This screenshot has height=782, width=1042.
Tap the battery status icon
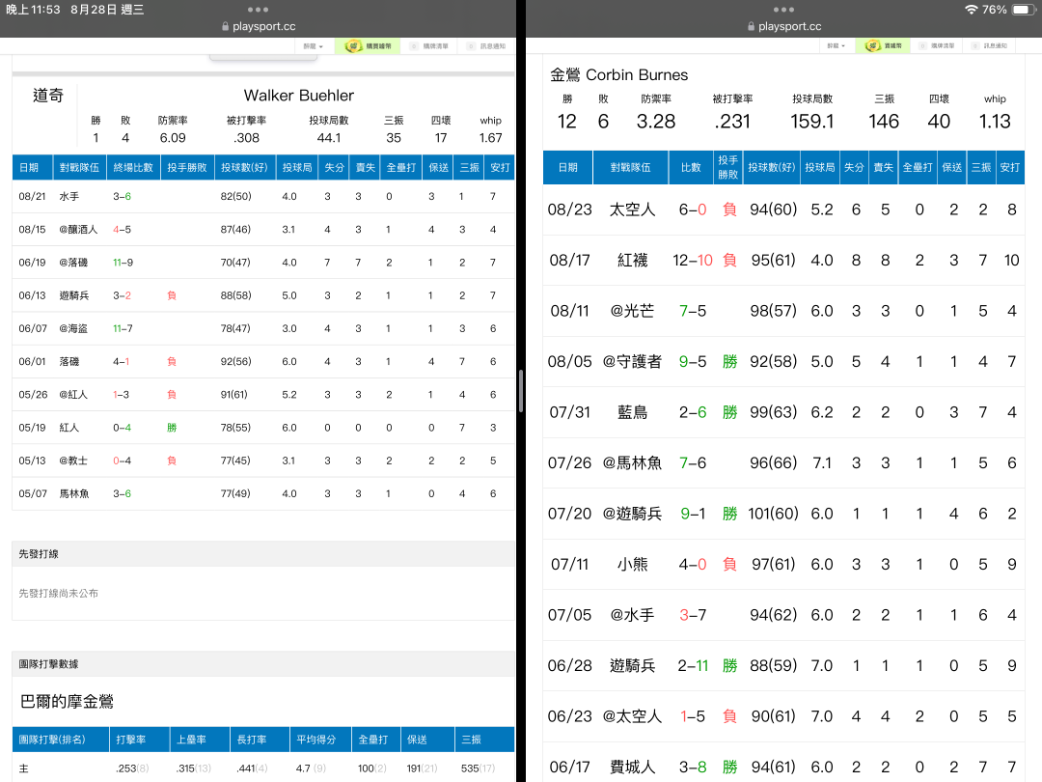1022,10
